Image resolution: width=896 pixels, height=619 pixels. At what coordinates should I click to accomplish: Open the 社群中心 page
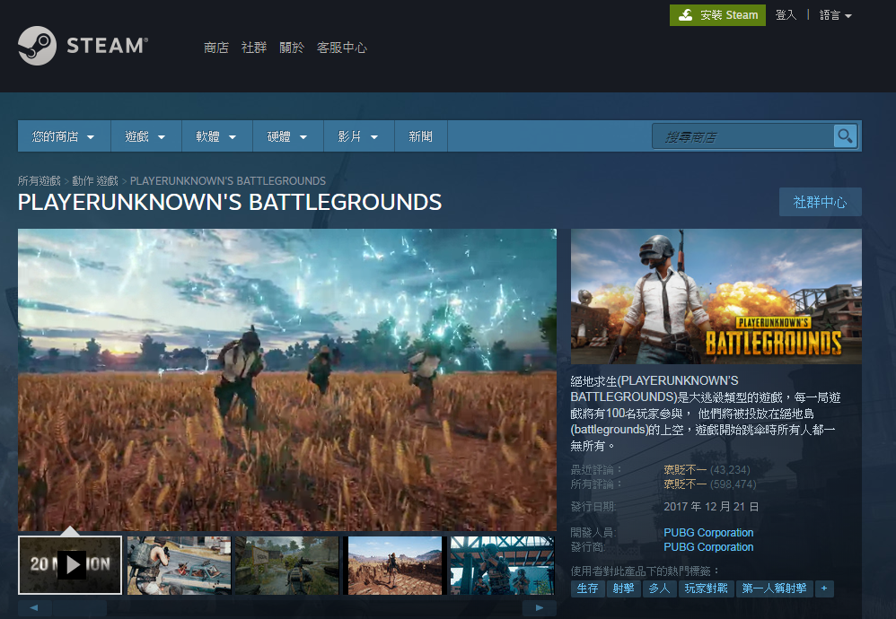[x=820, y=202]
